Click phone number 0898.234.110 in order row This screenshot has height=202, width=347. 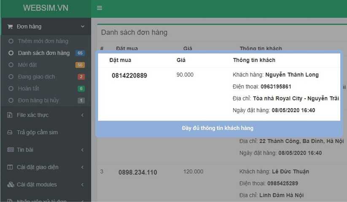pos(137,172)
